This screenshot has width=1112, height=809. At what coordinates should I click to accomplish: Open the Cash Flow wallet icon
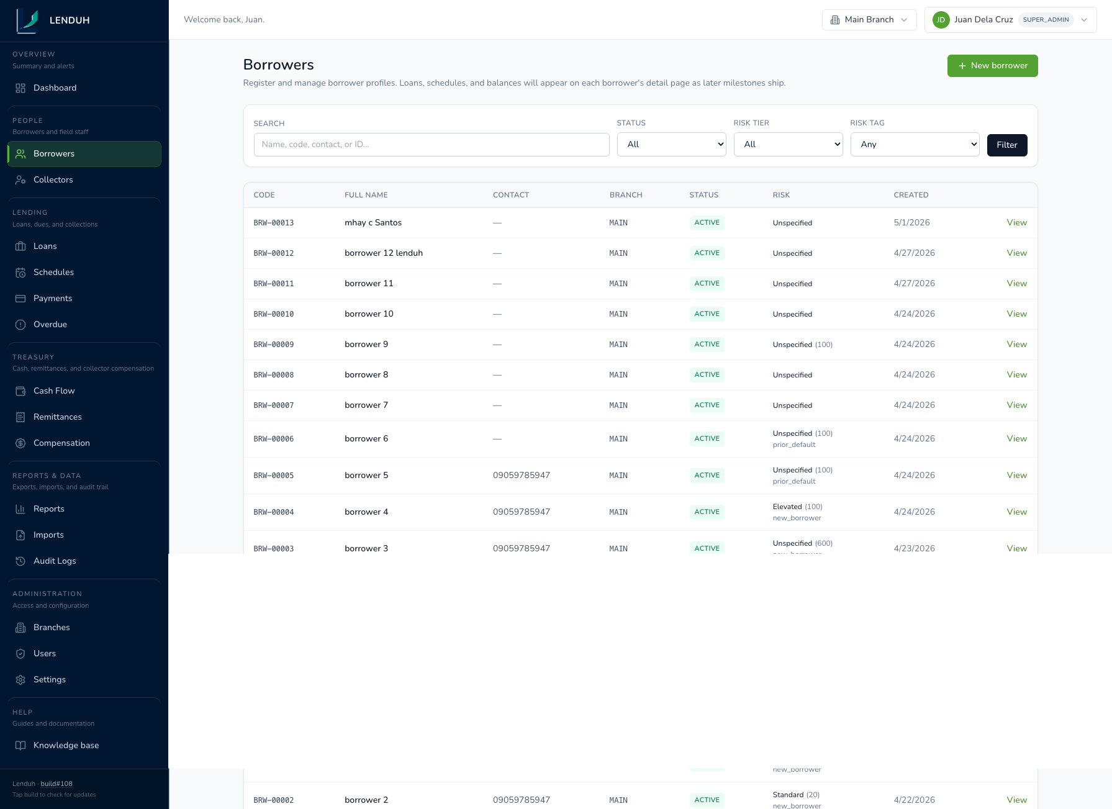click(x=20, y=391)
